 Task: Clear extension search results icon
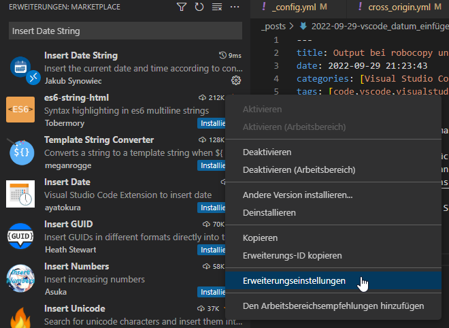coord(217,7)
